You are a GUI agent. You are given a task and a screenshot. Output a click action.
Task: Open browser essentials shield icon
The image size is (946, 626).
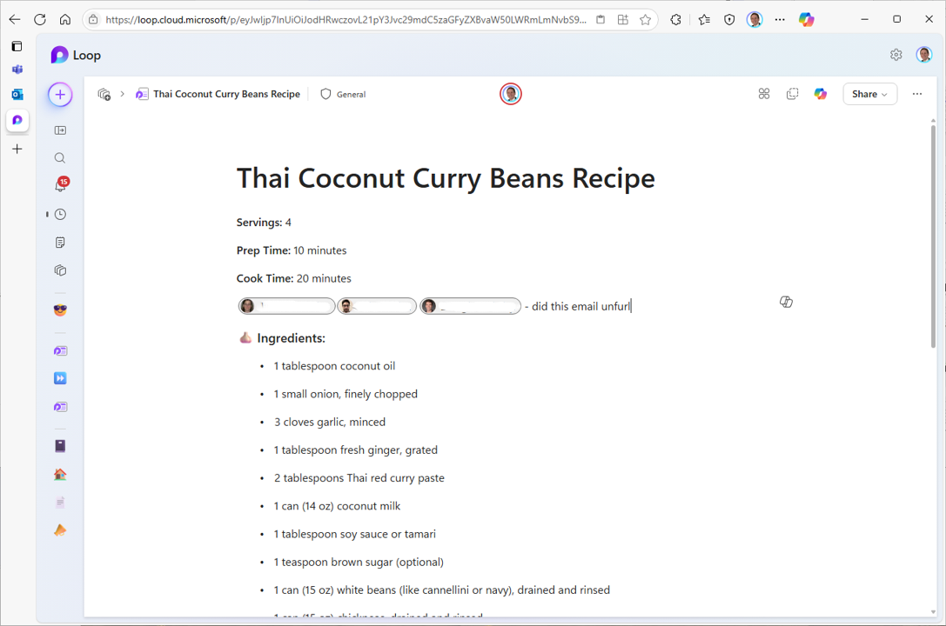[729, 19]
